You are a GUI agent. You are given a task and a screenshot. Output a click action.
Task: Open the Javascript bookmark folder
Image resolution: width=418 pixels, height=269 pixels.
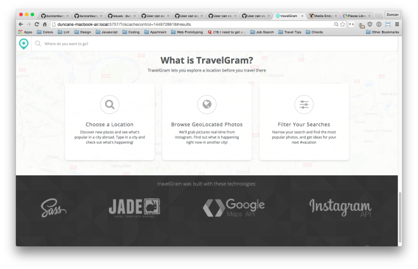coord(106,32)
